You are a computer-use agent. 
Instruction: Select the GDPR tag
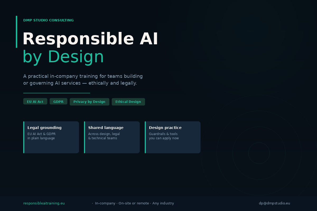tap(58, 102)
